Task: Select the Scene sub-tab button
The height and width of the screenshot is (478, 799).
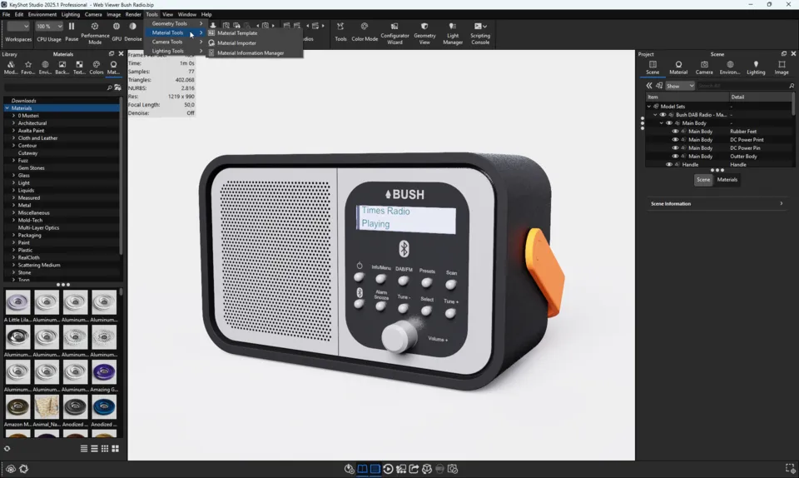Action: coord(703,179)
